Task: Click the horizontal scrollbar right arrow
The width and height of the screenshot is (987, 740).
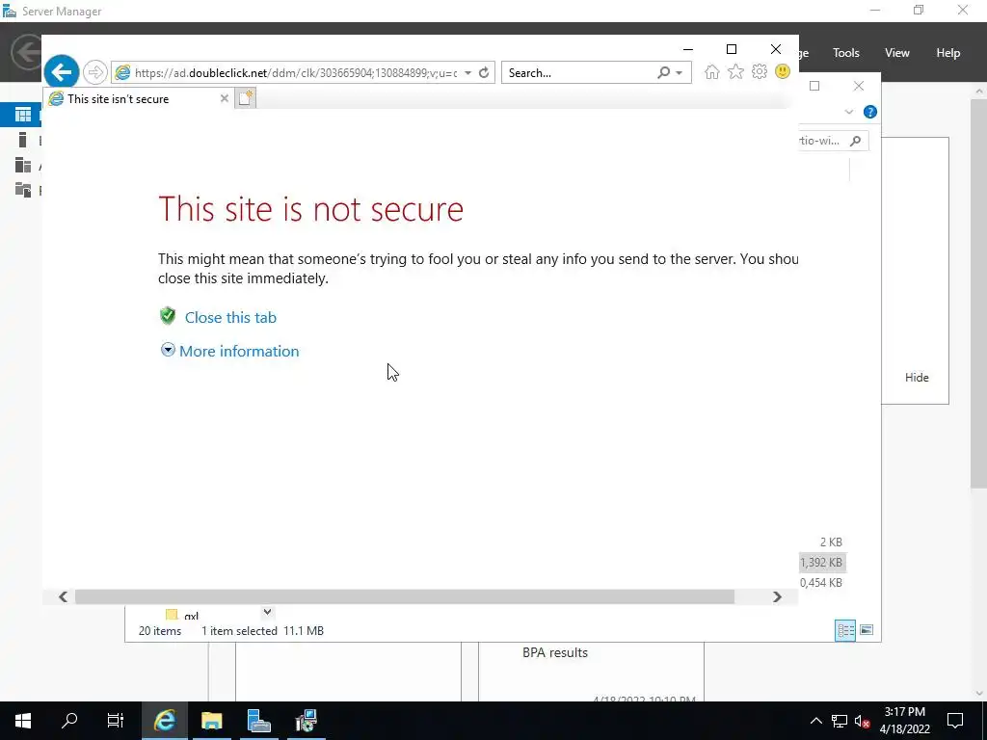Action: click(x=777, y=596)
